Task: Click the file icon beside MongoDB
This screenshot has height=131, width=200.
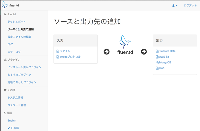Action: 157,62
